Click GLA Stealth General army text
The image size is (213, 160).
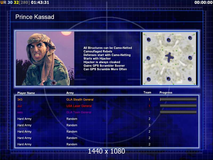pos(80,99)
